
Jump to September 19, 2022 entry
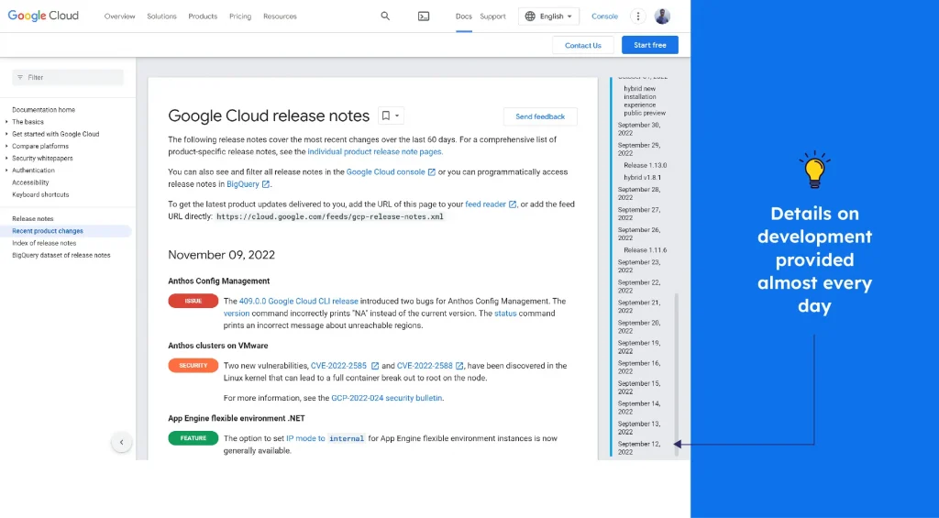click(x=639, y=347)
